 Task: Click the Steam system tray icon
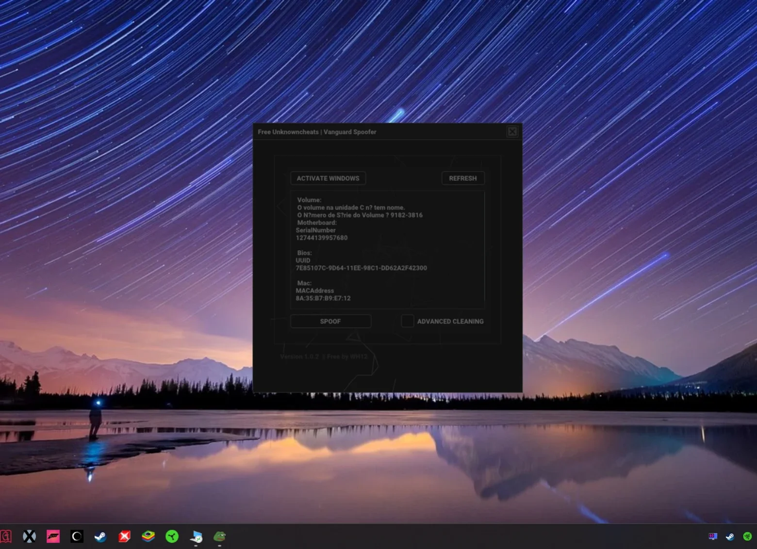point(730,536)
